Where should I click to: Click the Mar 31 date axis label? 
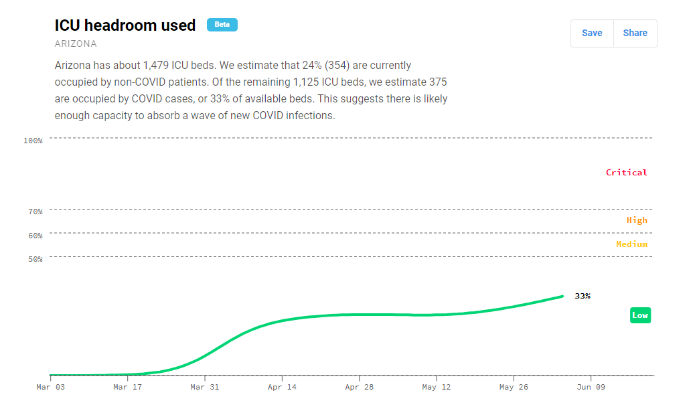pos(205,387)
